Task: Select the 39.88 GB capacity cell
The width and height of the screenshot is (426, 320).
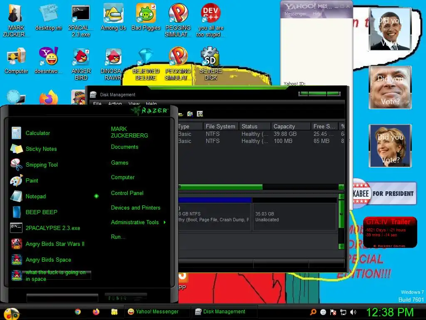Action: tap(285, 134)
